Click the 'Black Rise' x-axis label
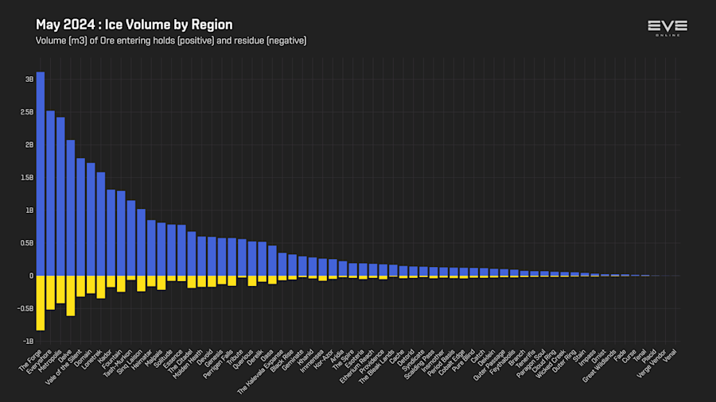This screenshot has height=402, width=716. click(282, 361)
